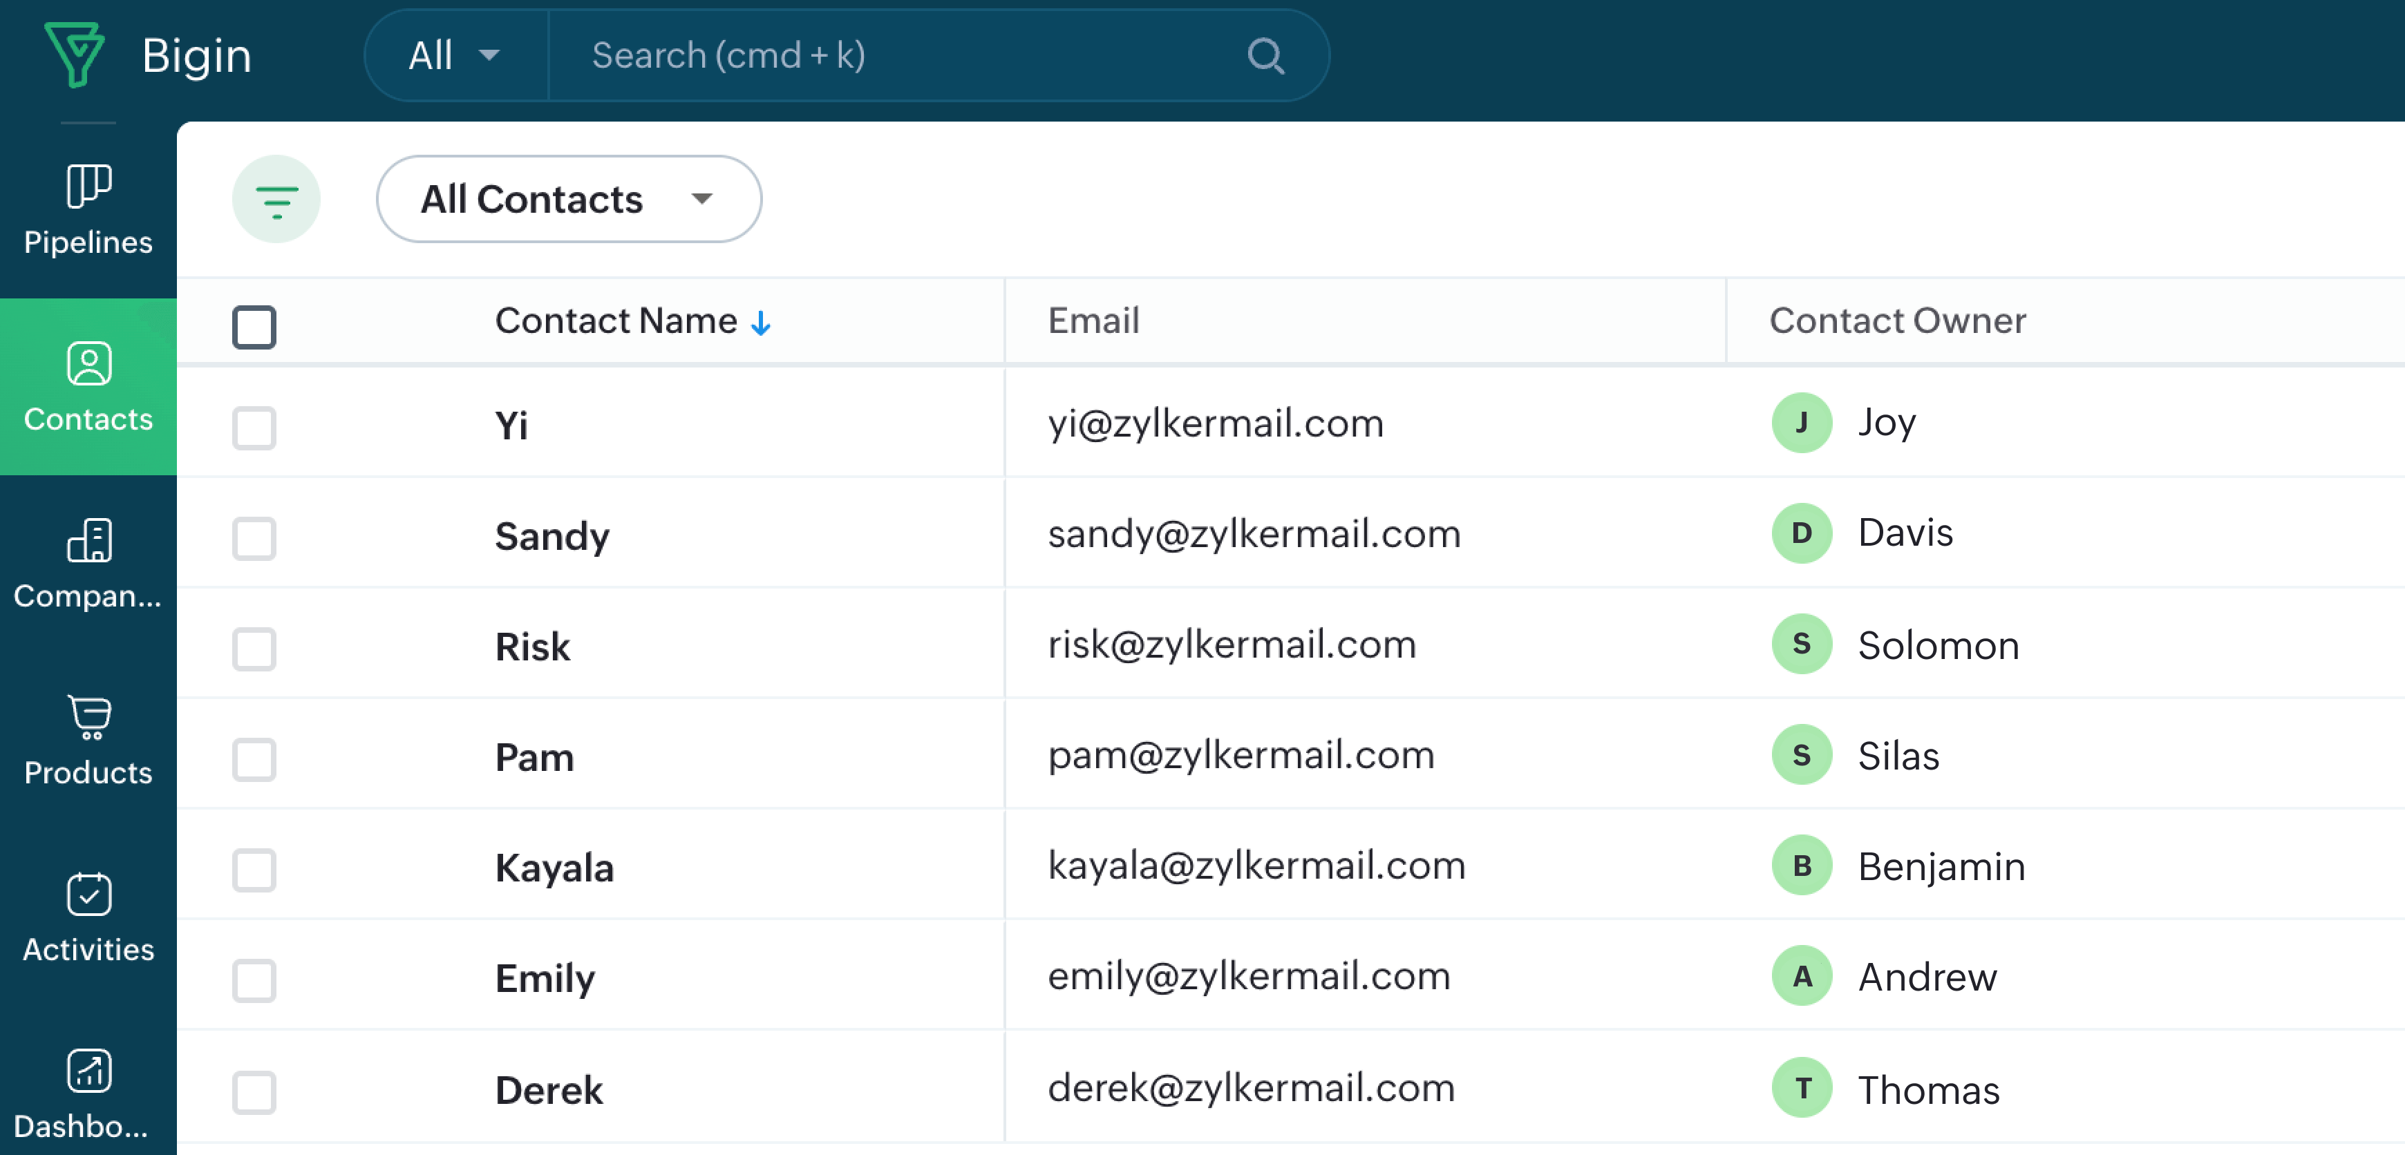Click the green filter icon
This screenshot has width=2405, height=1155.
[x=276, y=200]
